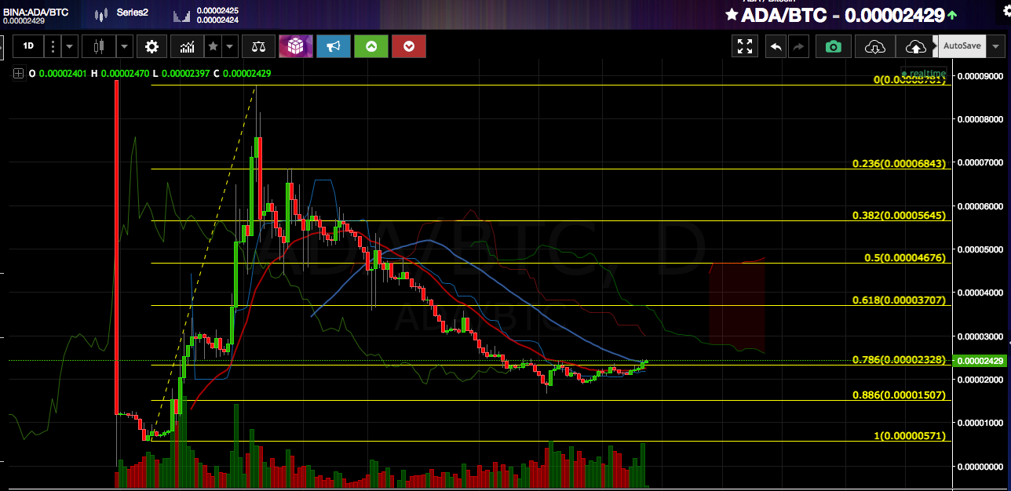Viewport: 1011px width, 491px height.
Task: Expand the timeframe dropdown arrow
Action: click(70, 46)
